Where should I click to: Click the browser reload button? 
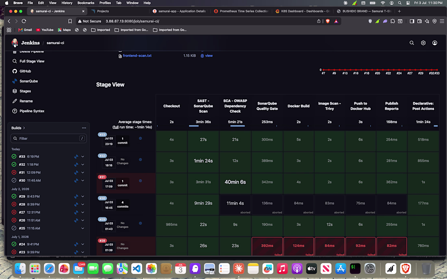tap(24, 21)
